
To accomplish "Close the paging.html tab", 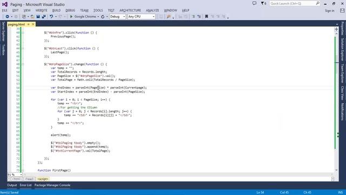I will 33,24.
